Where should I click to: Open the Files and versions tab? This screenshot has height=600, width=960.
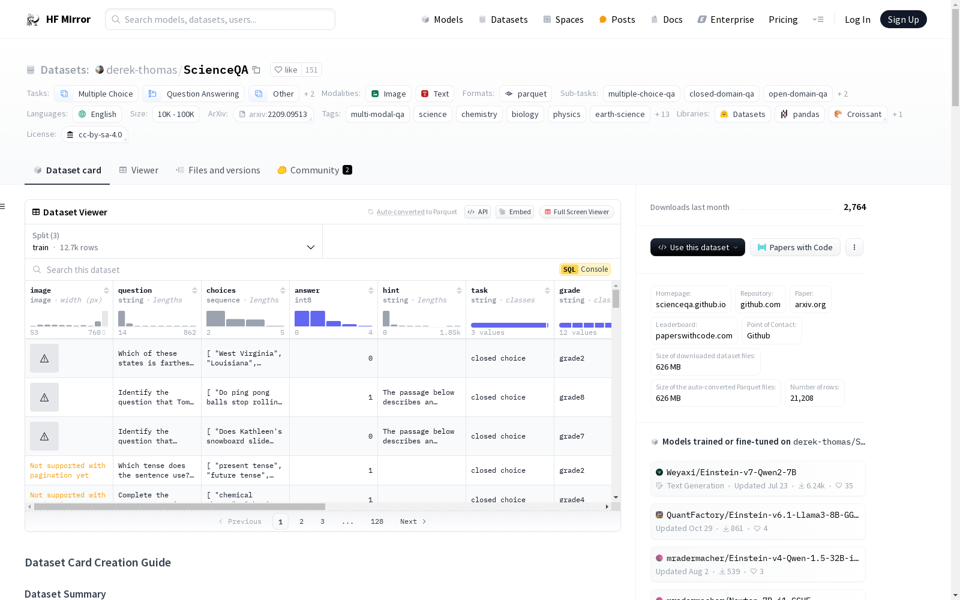218,170
